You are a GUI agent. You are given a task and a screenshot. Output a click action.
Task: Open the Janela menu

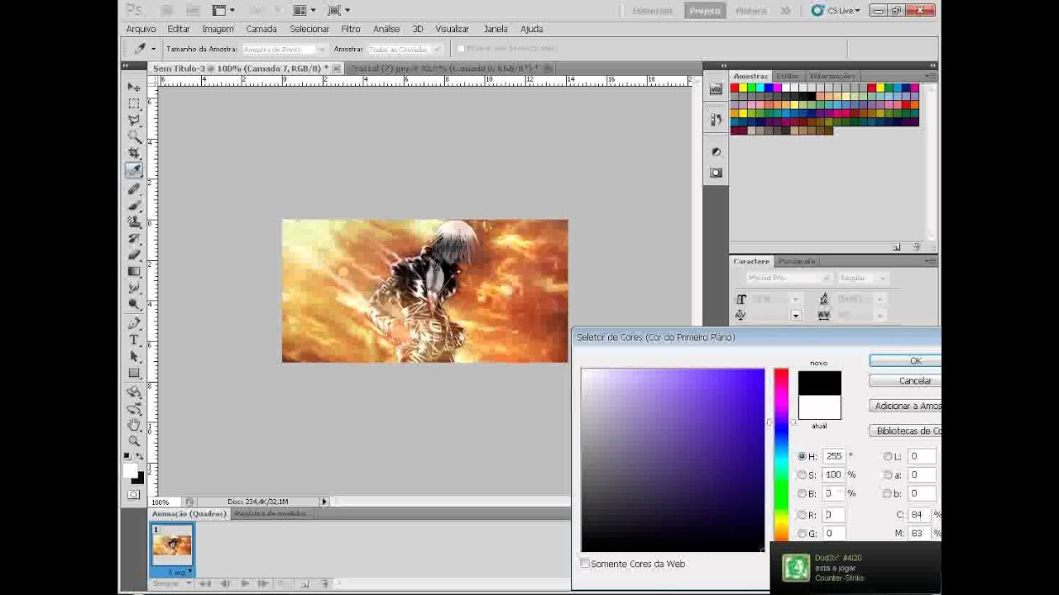pos(496,29)
